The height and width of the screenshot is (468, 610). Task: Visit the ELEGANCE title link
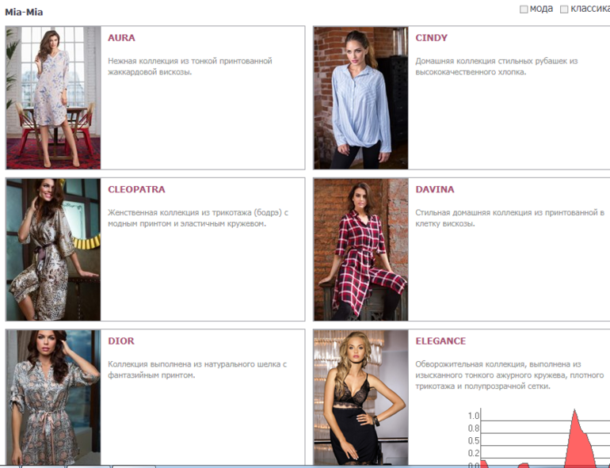pyautogui.click(x=440, y=341)
